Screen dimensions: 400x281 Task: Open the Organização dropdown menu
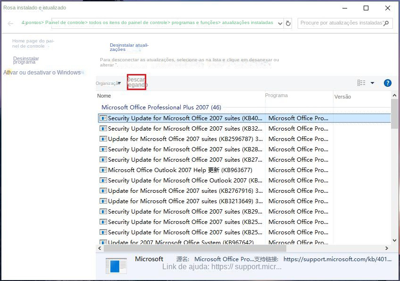pos(108,83)
